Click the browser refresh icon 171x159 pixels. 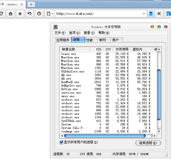2,14
